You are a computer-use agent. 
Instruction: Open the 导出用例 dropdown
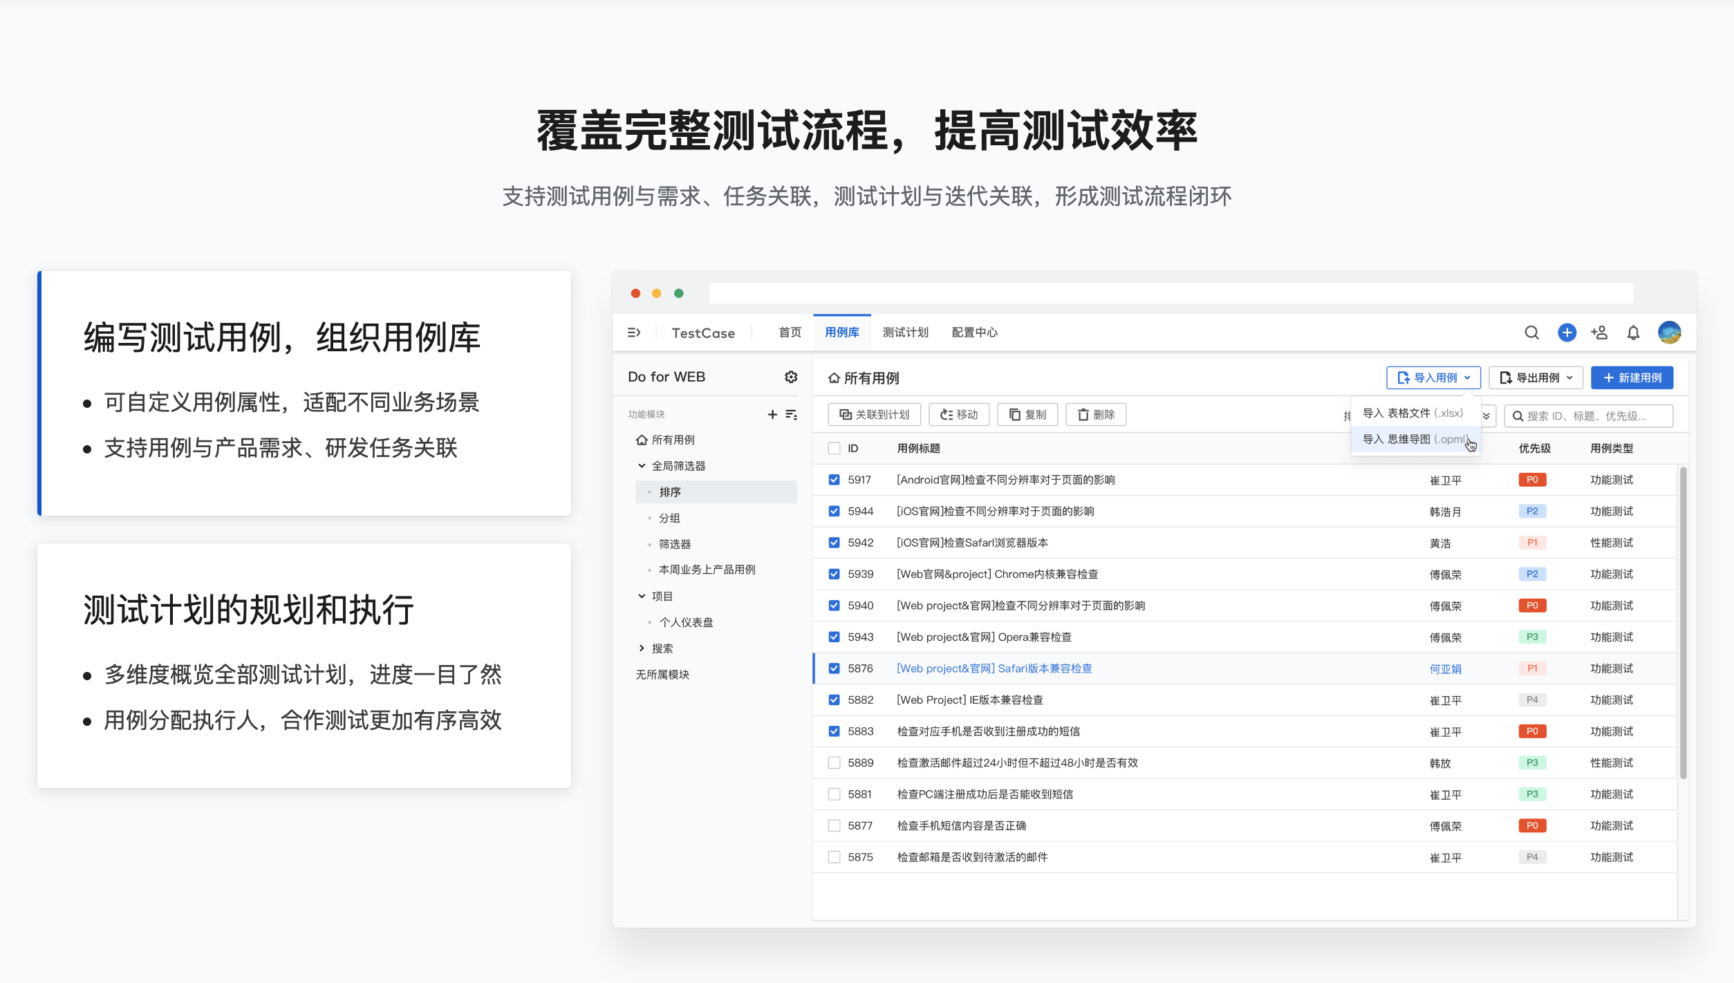[x=1535, y=377]
